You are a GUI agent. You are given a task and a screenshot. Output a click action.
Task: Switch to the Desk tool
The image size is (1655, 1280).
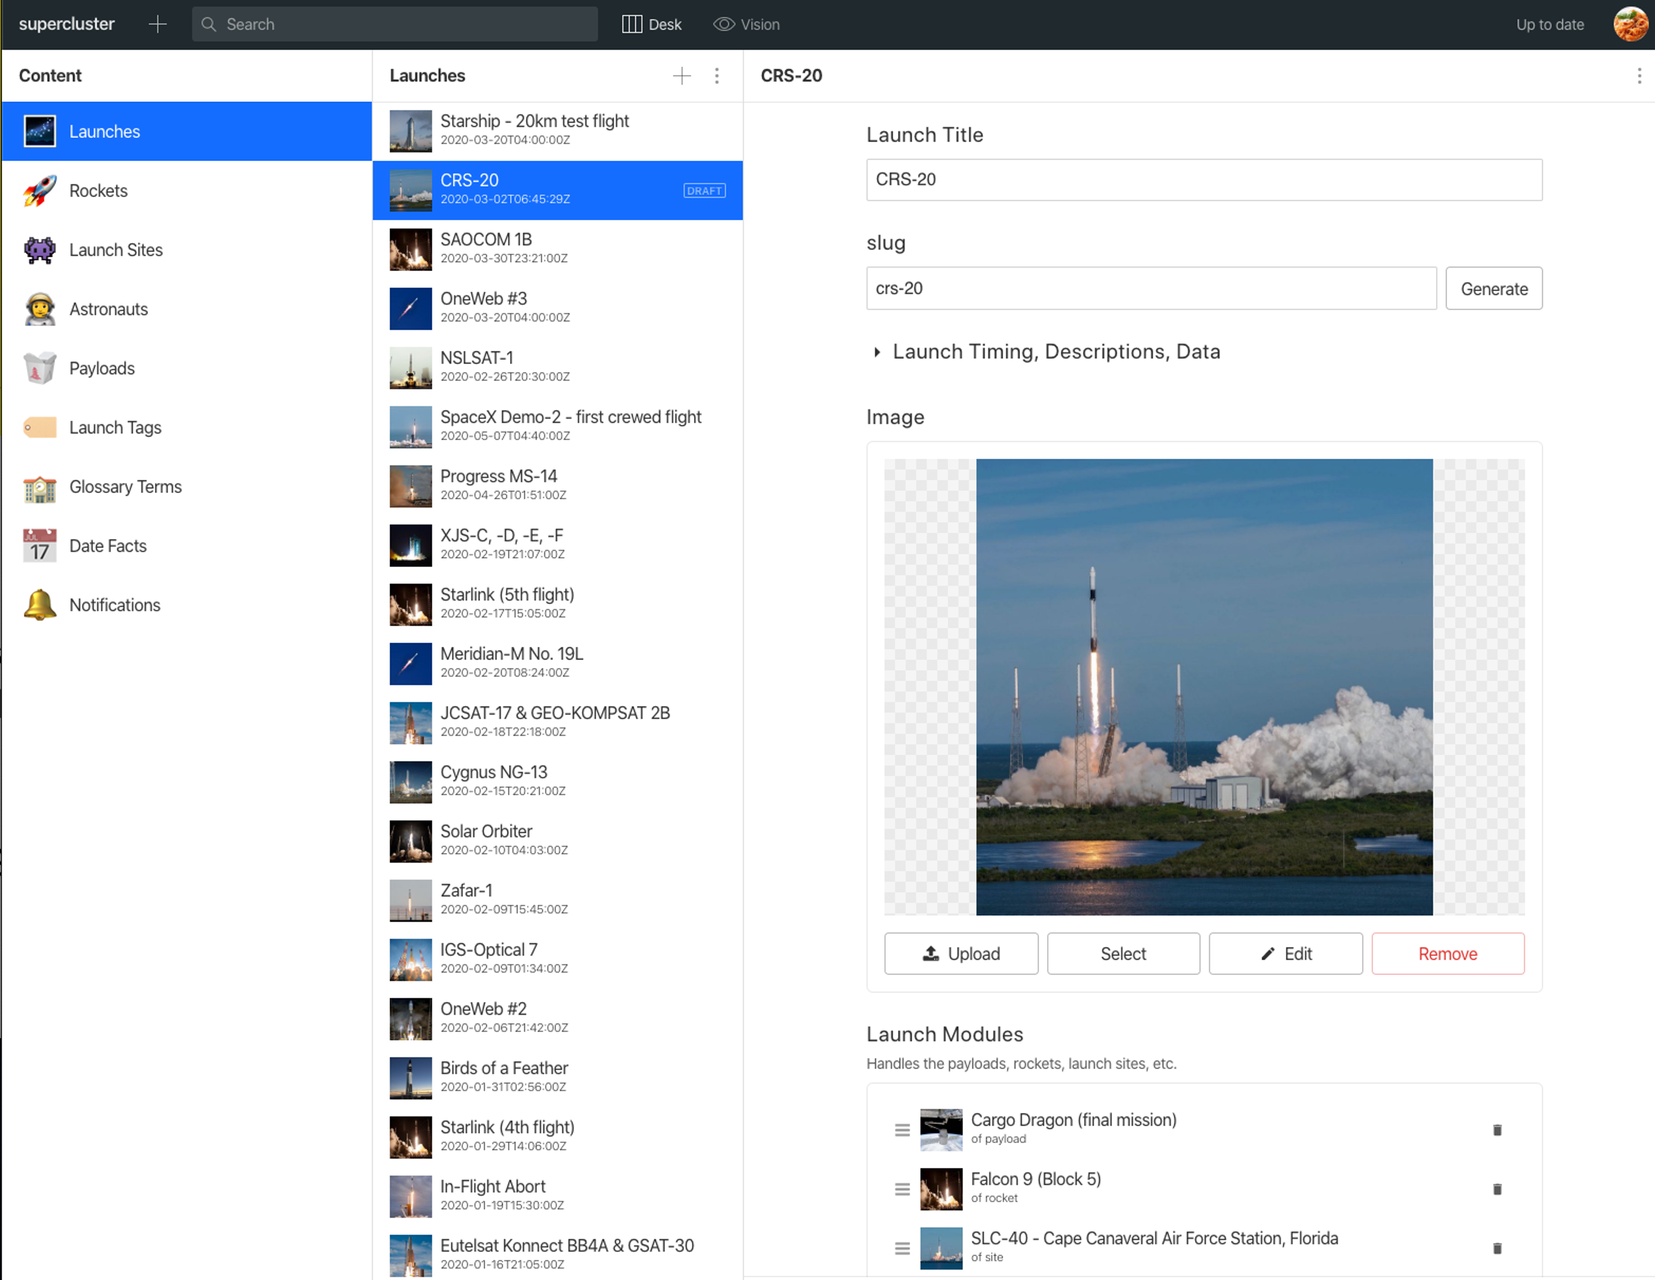(x=651, y=24)
